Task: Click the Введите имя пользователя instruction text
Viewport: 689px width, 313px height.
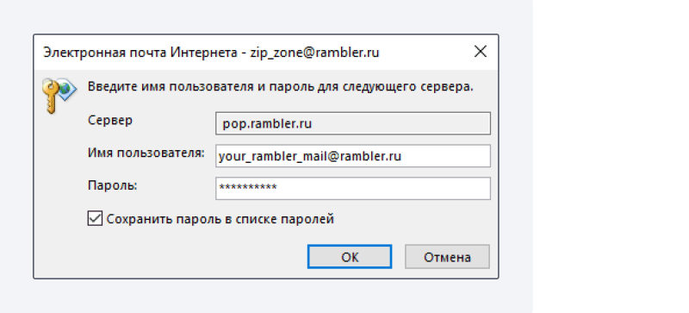Action: click(x=281, y=86)
